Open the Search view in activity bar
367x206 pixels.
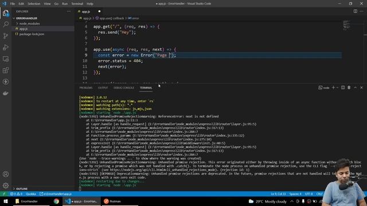[x=6, y=24]
